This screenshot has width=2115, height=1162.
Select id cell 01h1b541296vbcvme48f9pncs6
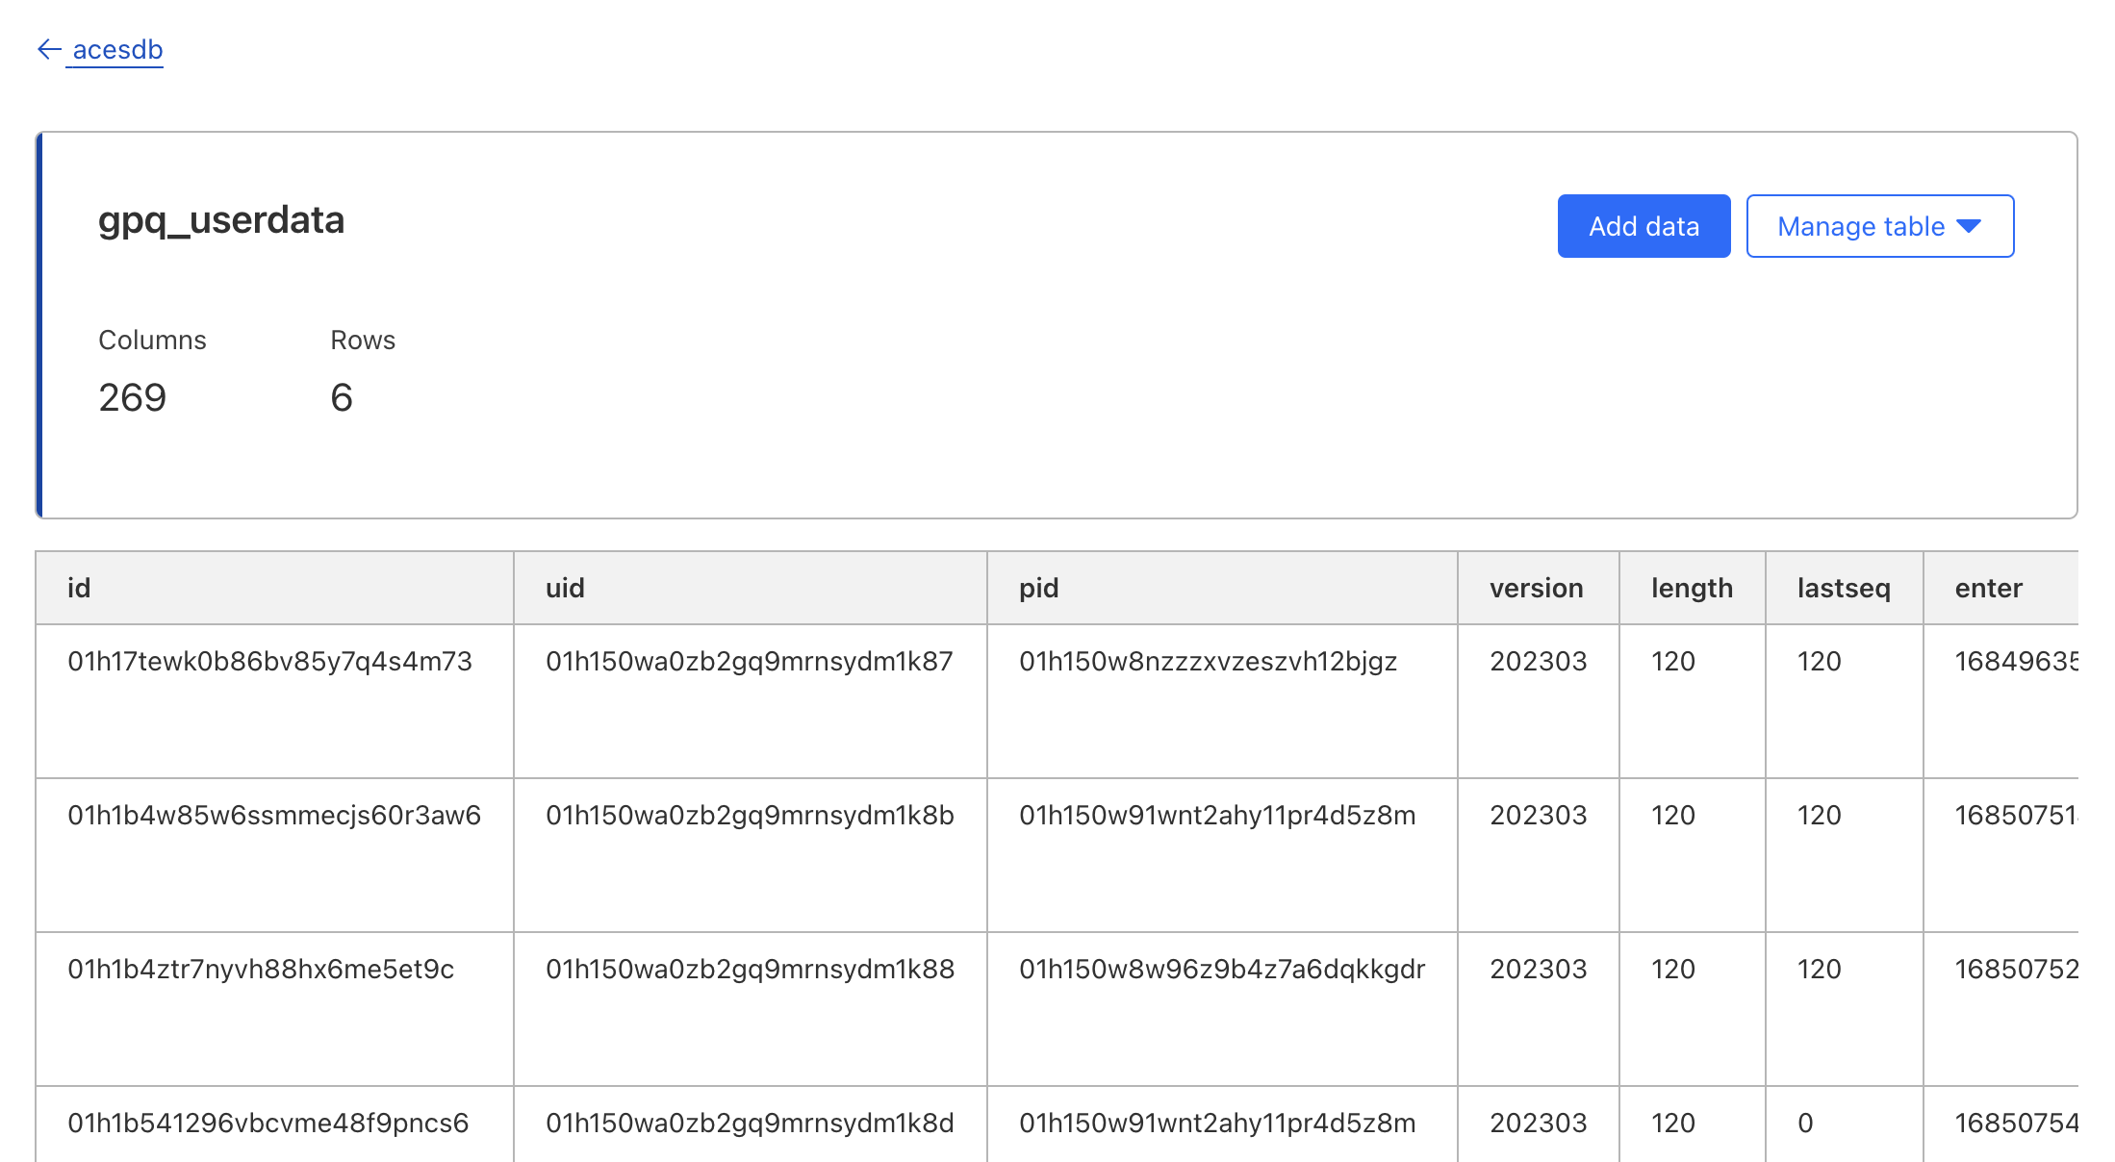[x=268, y=1124]
